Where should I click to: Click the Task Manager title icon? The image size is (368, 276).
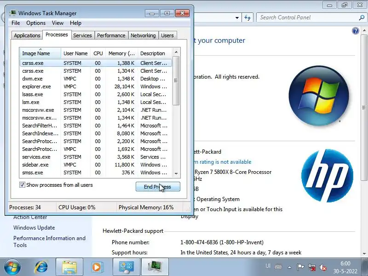point(13,13)
